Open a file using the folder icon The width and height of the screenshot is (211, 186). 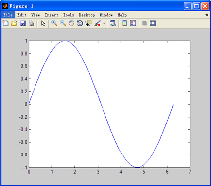tap(14, 23)
